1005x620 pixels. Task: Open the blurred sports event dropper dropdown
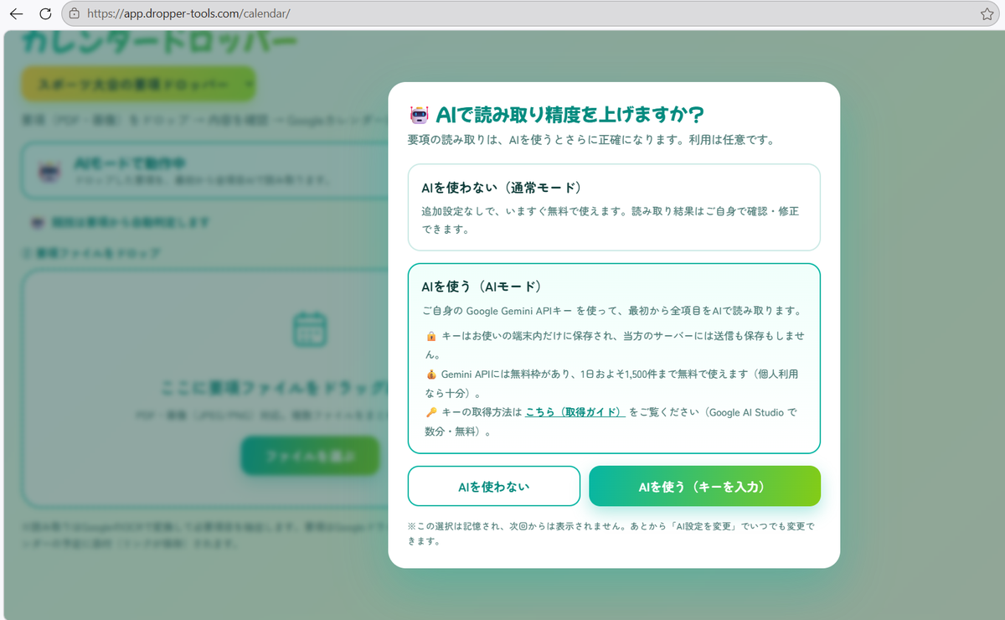[138, 85]
